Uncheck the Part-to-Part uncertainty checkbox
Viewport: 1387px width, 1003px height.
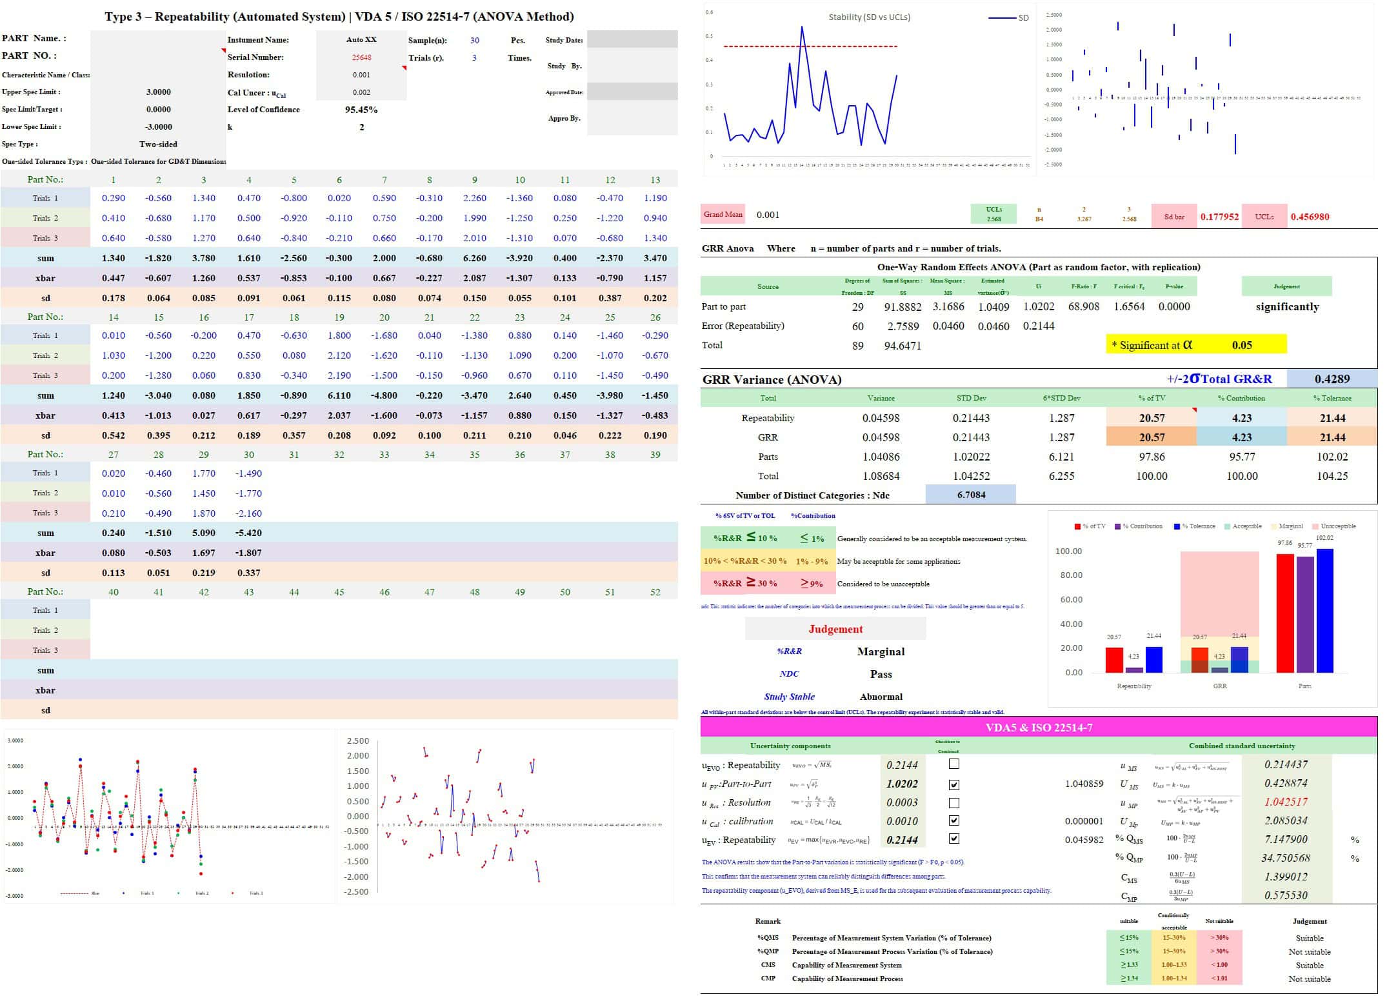tap(954, 785)
